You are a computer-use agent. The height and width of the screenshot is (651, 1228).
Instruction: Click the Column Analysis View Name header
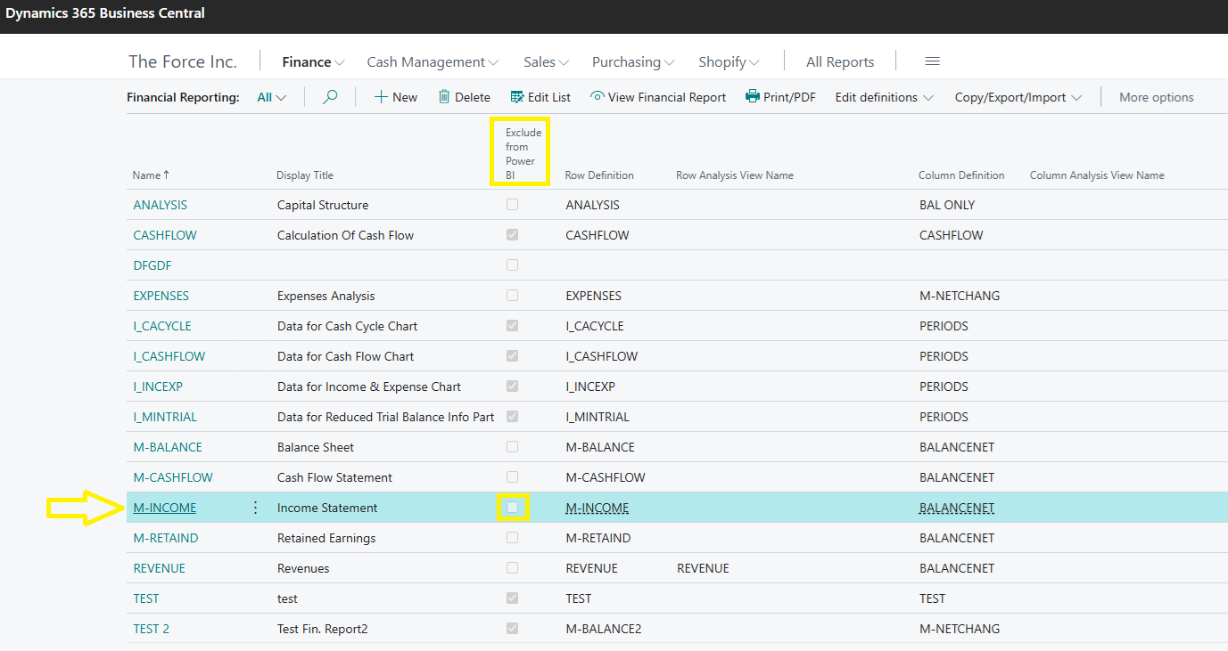(1097, 175)
